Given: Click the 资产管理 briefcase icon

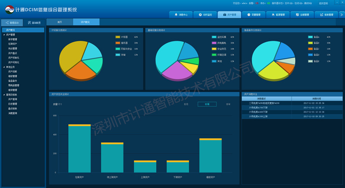Looking at the screenshot, I should point(224,15).
